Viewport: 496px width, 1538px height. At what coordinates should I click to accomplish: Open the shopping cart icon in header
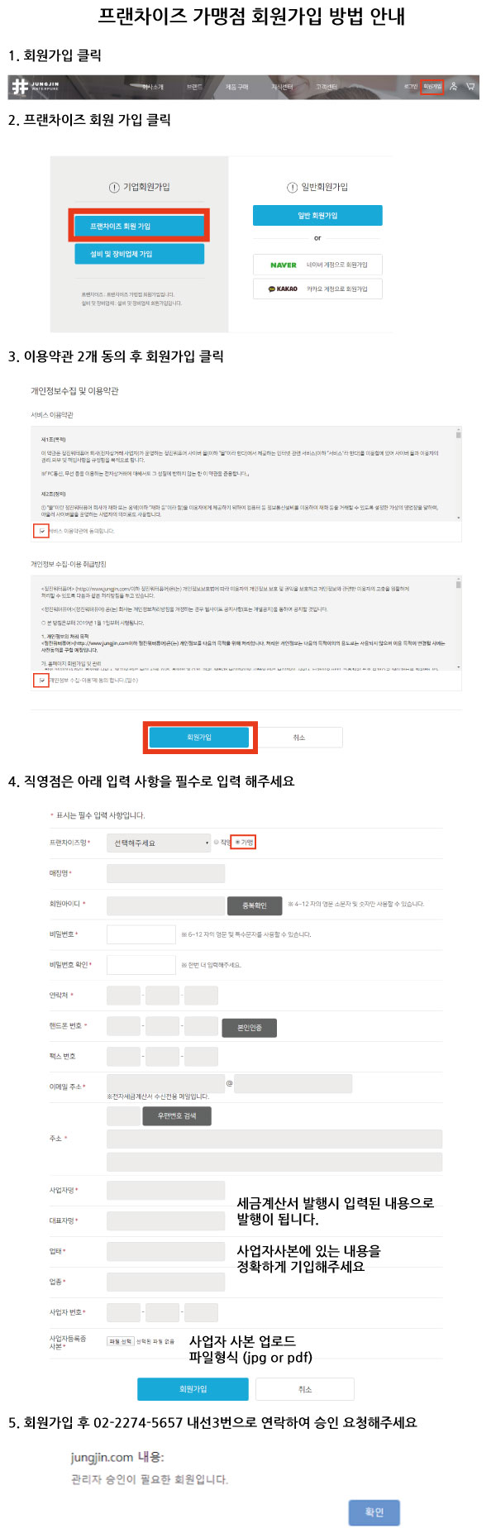pos(470,86)
